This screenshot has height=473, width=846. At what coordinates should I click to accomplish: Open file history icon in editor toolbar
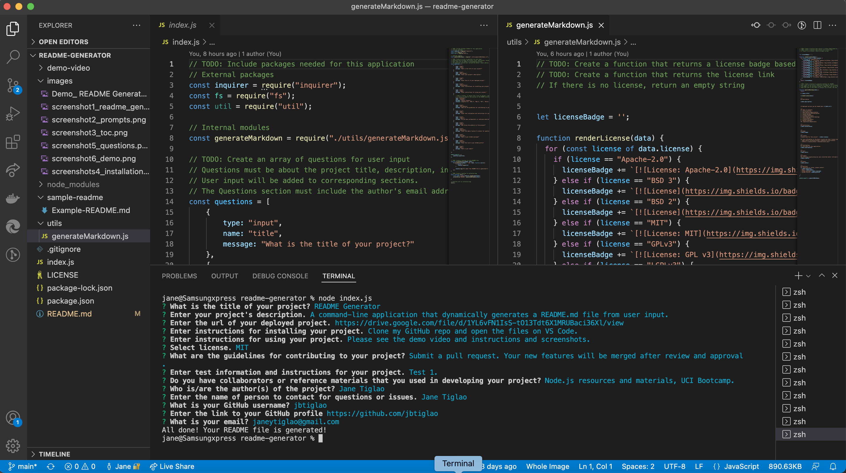pos(802,25)
